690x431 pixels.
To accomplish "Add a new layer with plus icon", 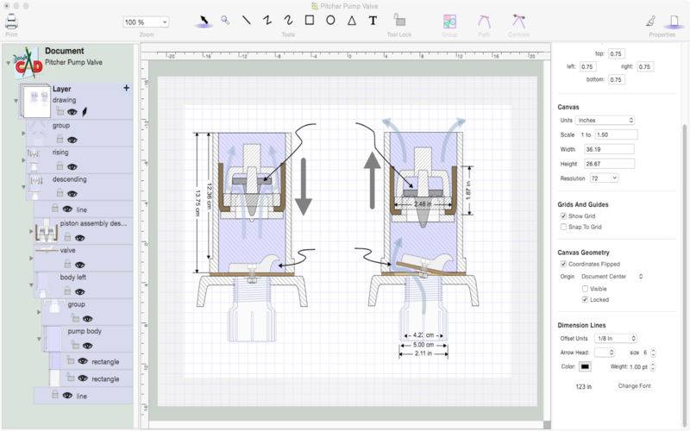I will [x=127, y=88].
